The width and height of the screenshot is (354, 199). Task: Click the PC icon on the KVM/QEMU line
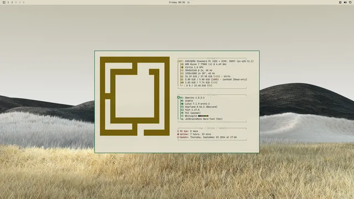click(179, 61)
